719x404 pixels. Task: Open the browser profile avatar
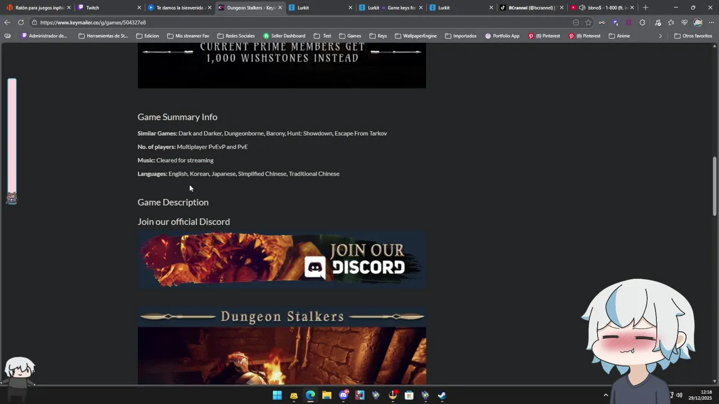point(698,22)
